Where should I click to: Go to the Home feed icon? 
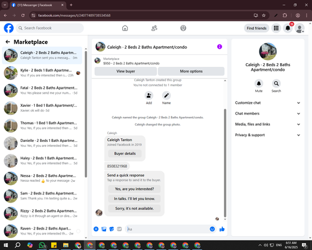tap(125, 28)
